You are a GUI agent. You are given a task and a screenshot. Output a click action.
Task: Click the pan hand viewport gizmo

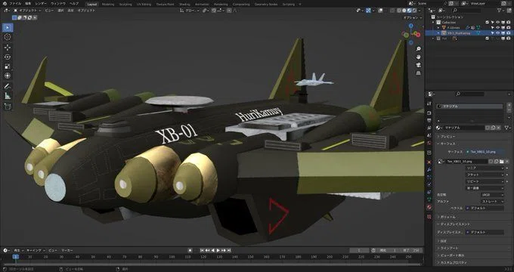click(x=418, y=57)
